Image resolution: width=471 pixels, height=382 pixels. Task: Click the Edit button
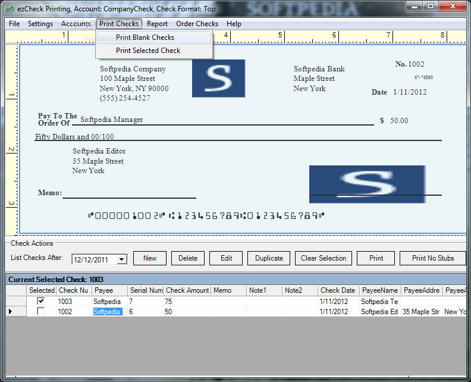(x=226, y=258)
